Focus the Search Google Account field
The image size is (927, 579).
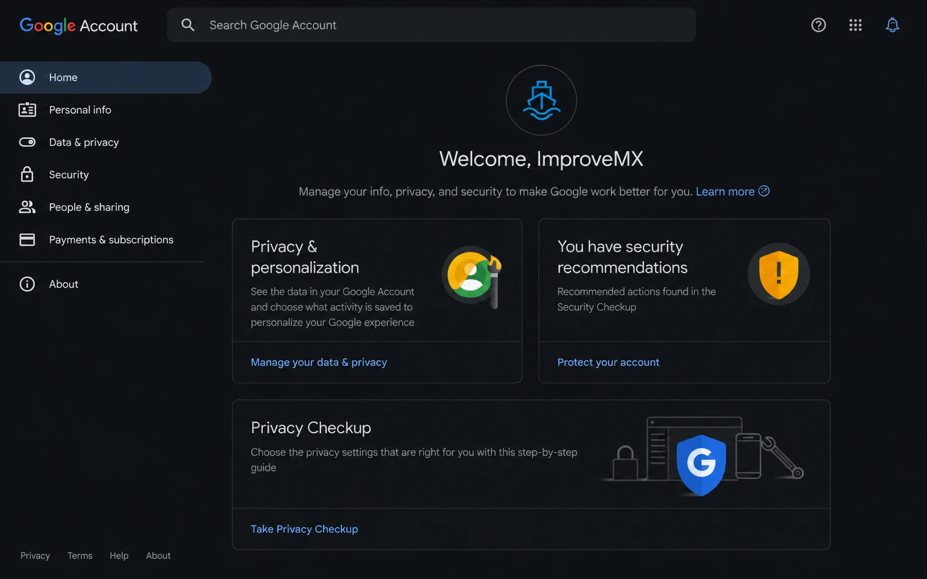[x=431, y=25]
